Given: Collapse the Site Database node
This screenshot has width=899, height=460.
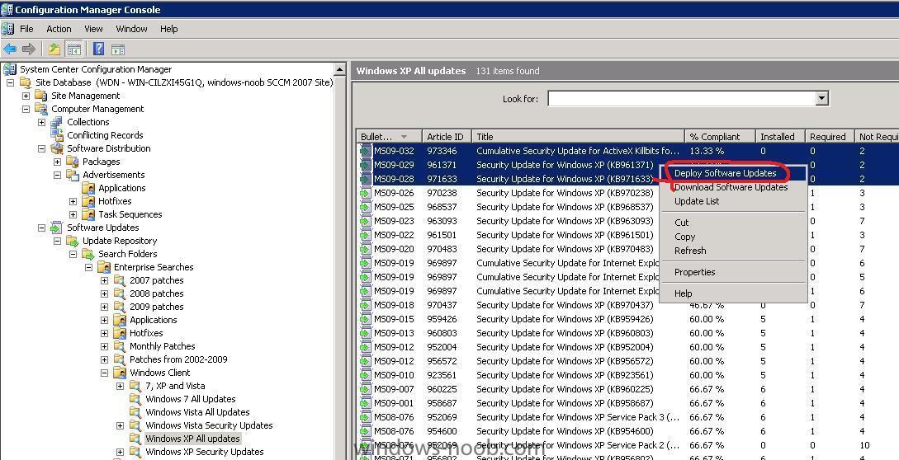Looking at the screenshot, I should pos(11,82).
